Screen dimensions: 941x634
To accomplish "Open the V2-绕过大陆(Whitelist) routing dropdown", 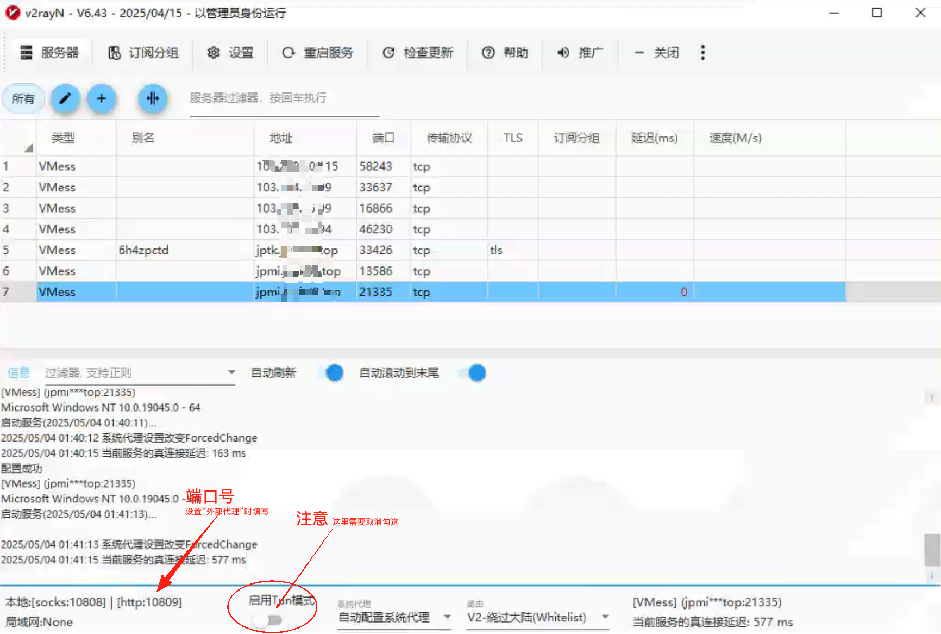I will (x=537, y=618).
